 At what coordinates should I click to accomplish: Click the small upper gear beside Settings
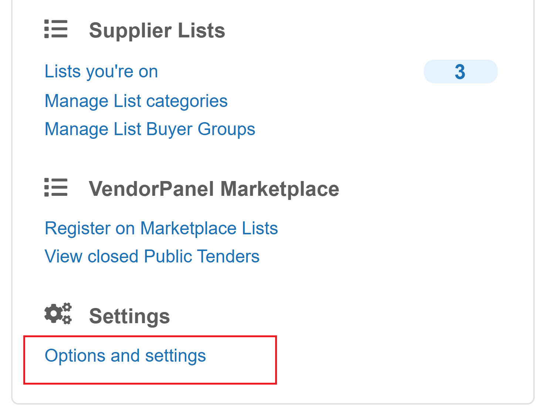click(x=67, y=307)
